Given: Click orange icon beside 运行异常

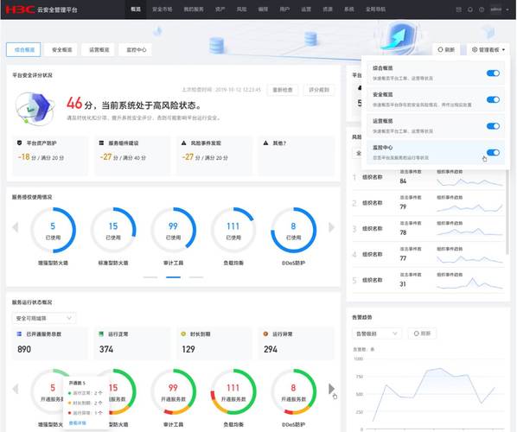Looking at the screenshot, I should tap(265, 334).
